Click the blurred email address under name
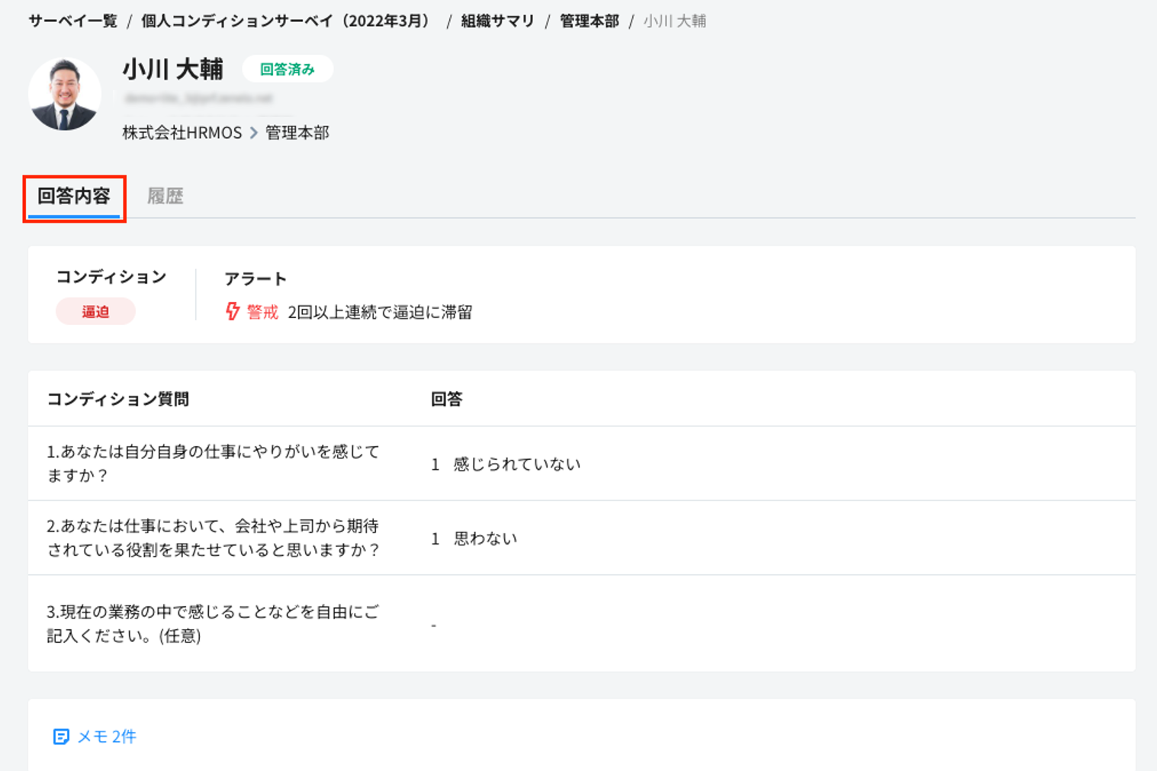1157x771 pixels. click(198, 98)
